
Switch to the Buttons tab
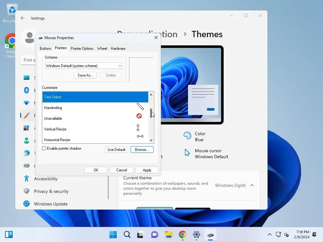click(x=45, y=48)
